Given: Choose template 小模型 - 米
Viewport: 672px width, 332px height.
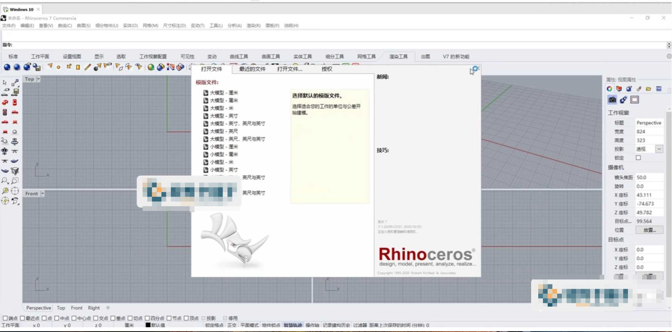Looking at the screenshot, I should click(218, 162).
